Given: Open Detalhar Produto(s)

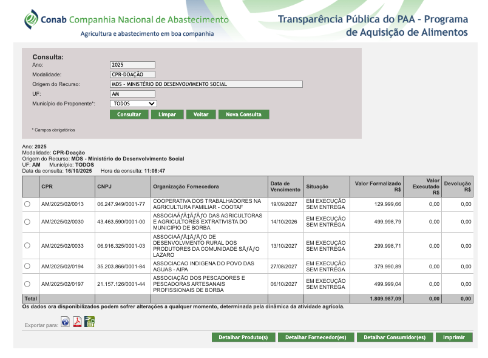Looking at the screenshot, I should click(243, 337).
